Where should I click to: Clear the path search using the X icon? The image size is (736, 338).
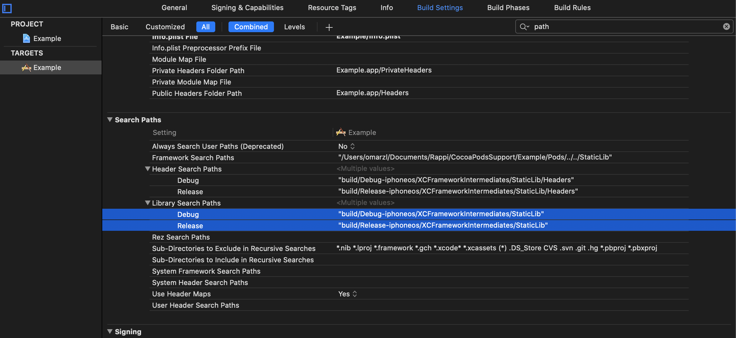pyautogui.click(x=727, y=26)
